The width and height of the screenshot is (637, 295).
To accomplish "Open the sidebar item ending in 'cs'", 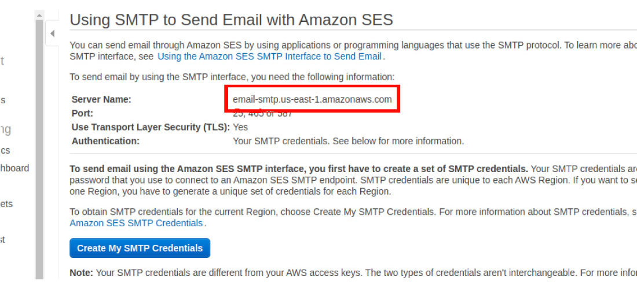I will [5, 150].
